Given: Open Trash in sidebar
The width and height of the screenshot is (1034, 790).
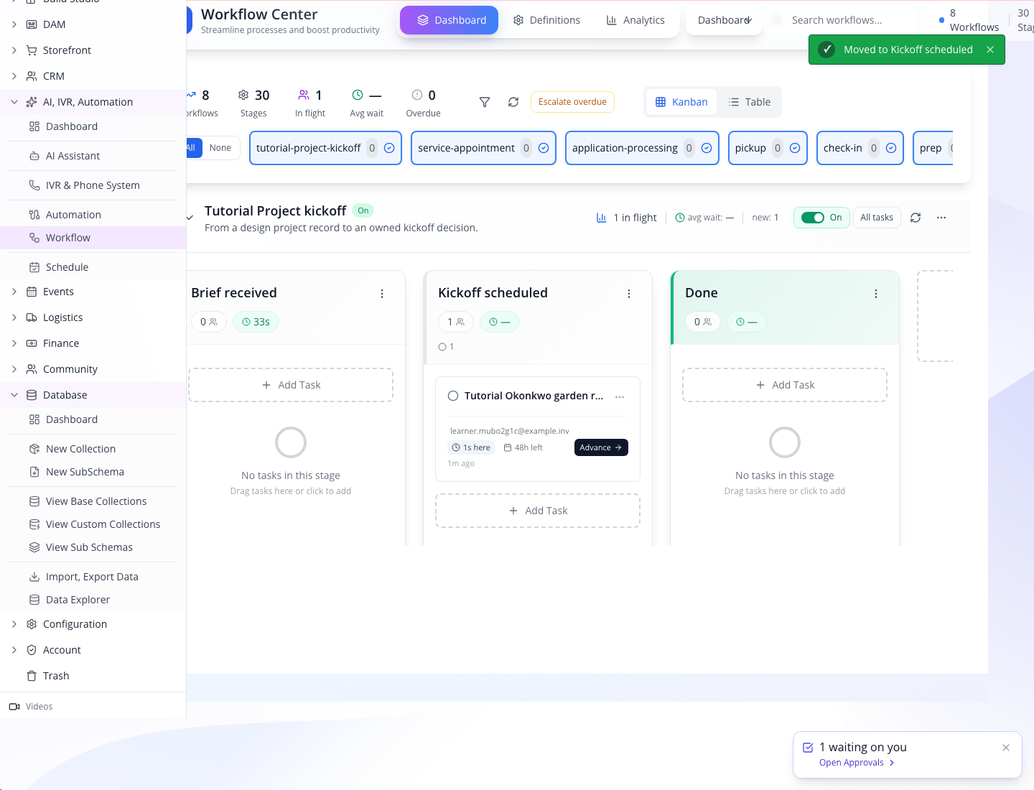Looking at the screenshot, I should (93, 676).
